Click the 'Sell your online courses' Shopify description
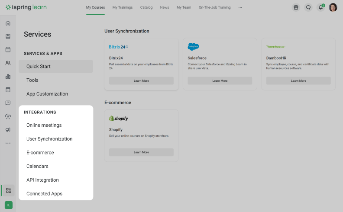The width and height of the screenshot is (343, 212). 139,136
